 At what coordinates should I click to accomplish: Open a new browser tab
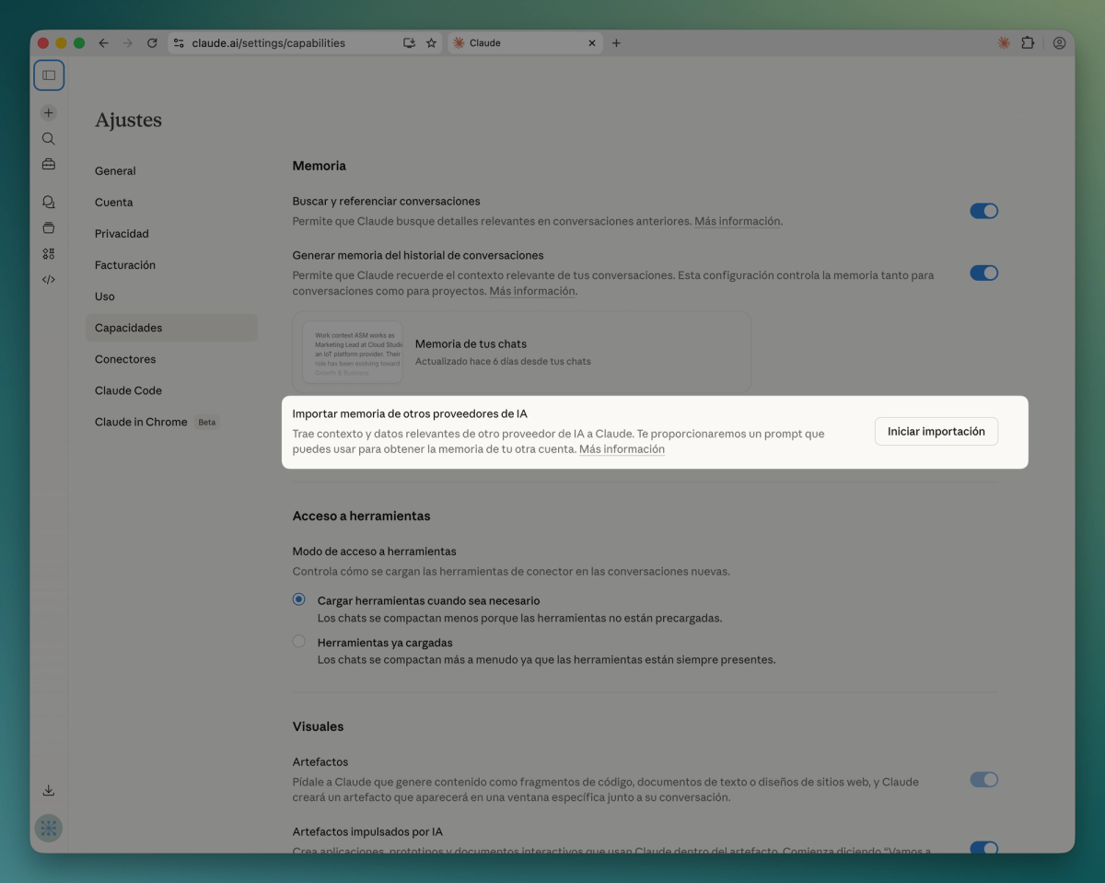point(616,43)
